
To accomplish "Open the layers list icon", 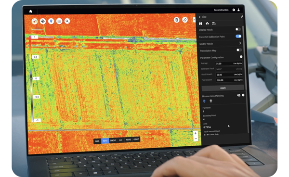I will (59, 21).
